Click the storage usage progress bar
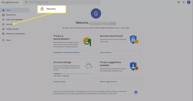 (x=73, y=74)
